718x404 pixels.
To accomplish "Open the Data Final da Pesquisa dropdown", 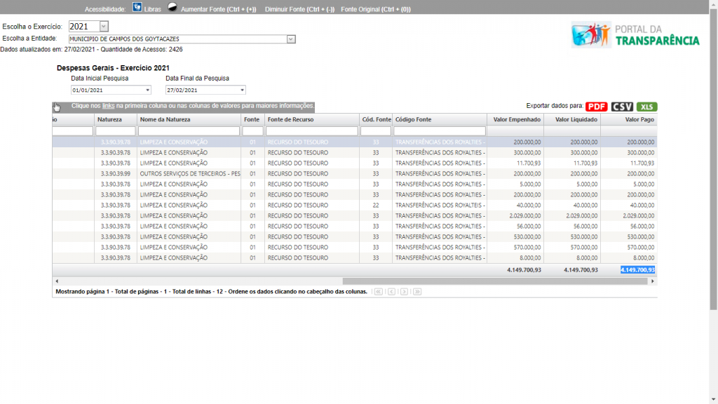I will [x=242, y=90].
